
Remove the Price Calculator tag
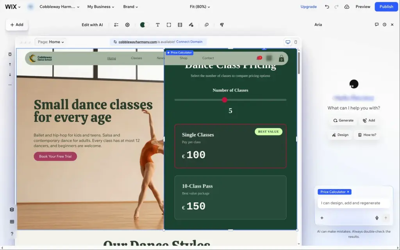pos(348,192)
